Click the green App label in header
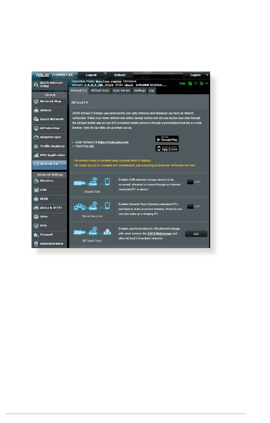 point(182,83)
